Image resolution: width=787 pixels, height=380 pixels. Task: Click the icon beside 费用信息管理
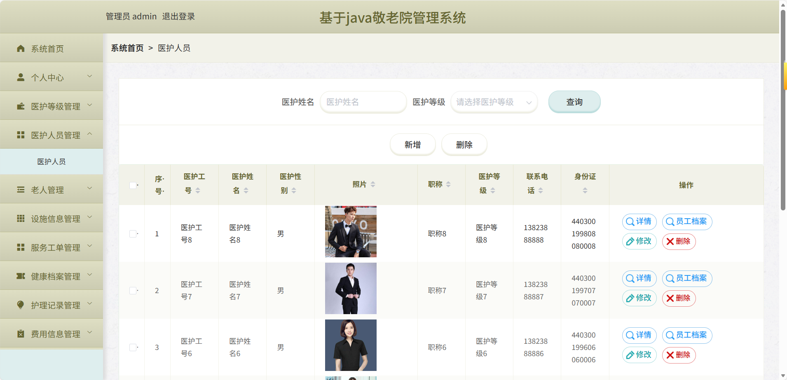click(21, 334)
